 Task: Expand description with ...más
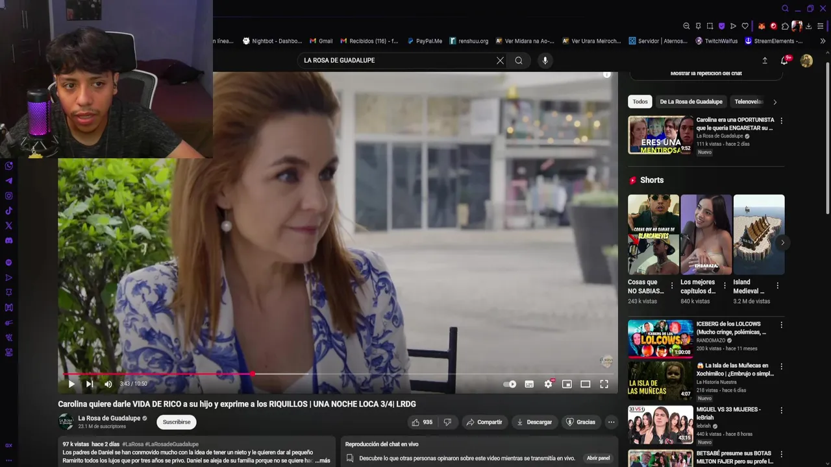pos(323,461)
